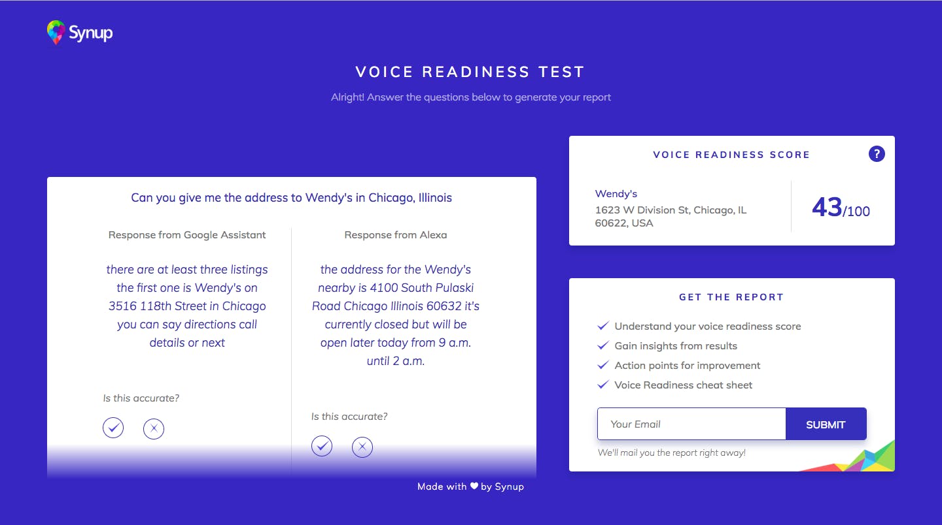The width and height of the screenshot is (942, 525).
Task: Click the 'Alright! Answer the questions below' subtitle
Action: (x=471, y=97)
